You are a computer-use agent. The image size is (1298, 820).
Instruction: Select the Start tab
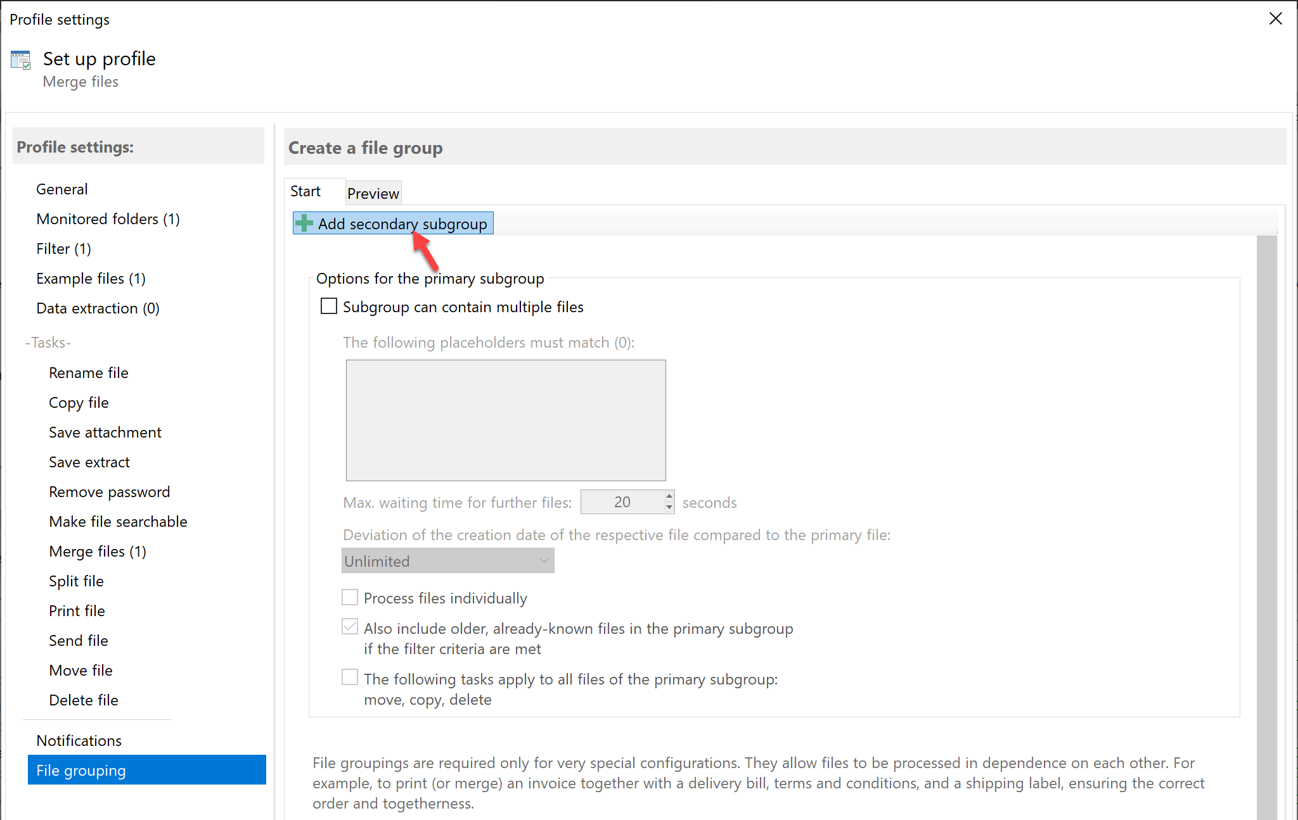click(x=306, y=191)
